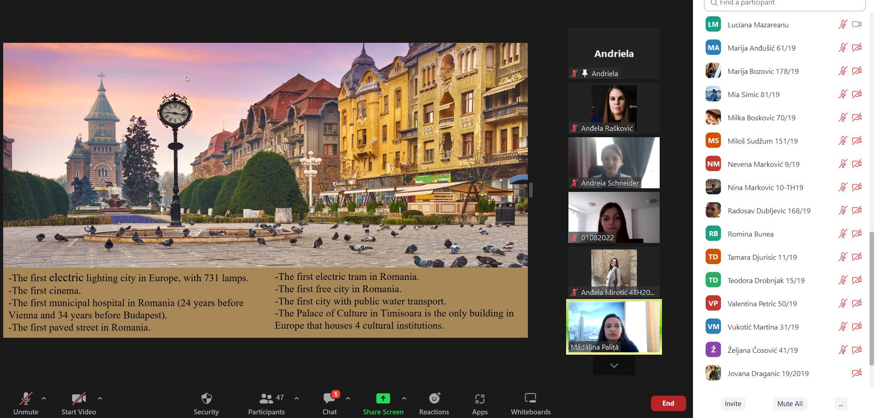Select Andreia Schneider's video tile
Screen dimensions: 875x418
coord(614,163)
